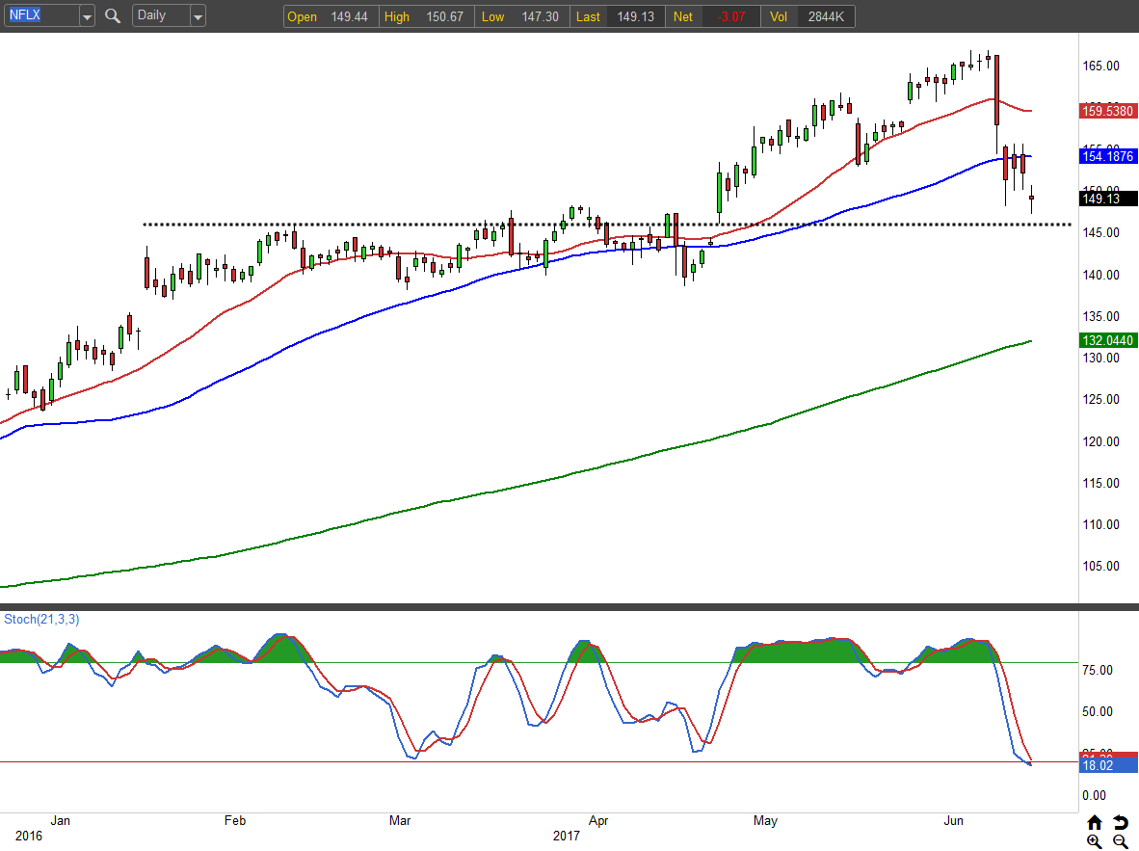Click the Net change value -3.07
The width and height of the screenshot is (1139, 851).
(x=730, y=16)
